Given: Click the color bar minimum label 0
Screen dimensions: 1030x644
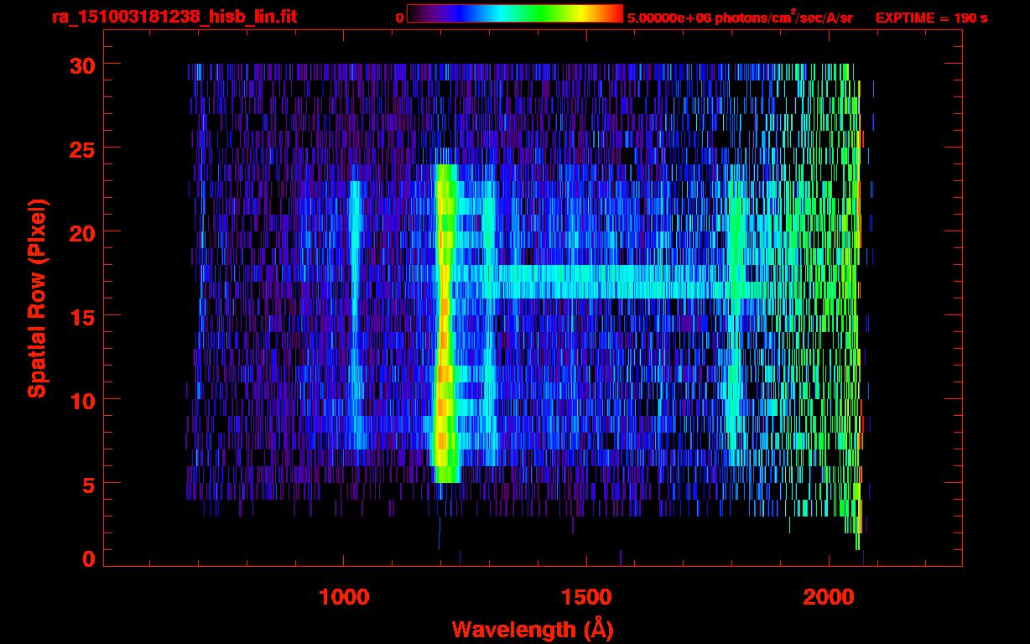Looking at the screenshot, I should [x=399, y=18].
